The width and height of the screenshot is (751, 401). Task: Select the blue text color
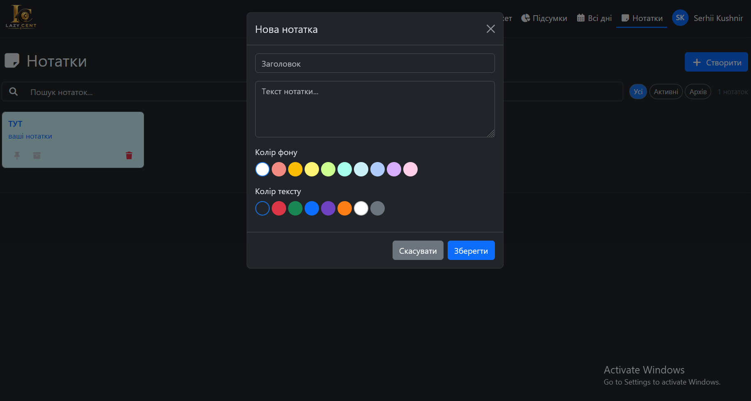point(312,208)
